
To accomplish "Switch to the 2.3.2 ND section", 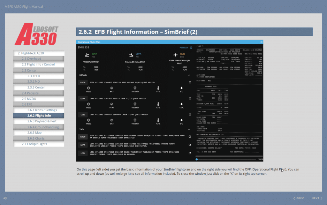I will point(38,82).
